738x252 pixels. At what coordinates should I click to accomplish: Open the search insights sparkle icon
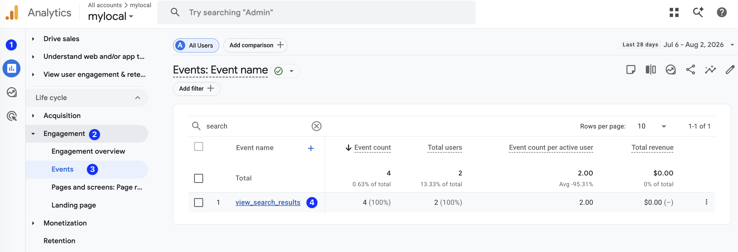698,13
